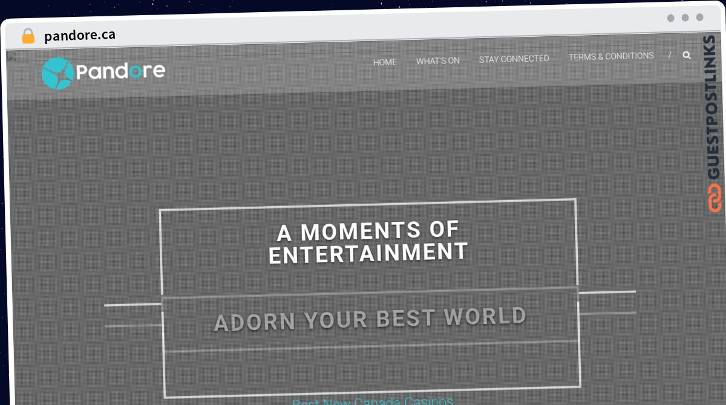The image size is (726, 405).
Task: Go to the Home menu item
Action: point(385,62)
